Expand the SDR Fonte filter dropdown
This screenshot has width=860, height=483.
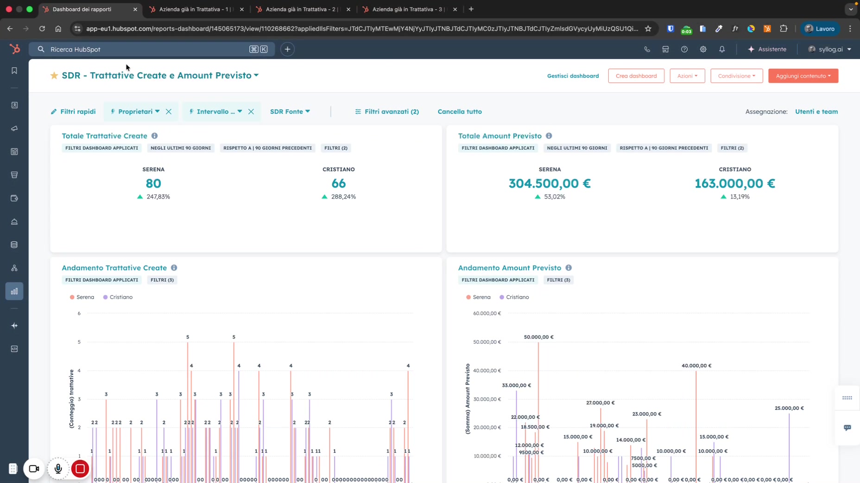[x=290, y=111]
